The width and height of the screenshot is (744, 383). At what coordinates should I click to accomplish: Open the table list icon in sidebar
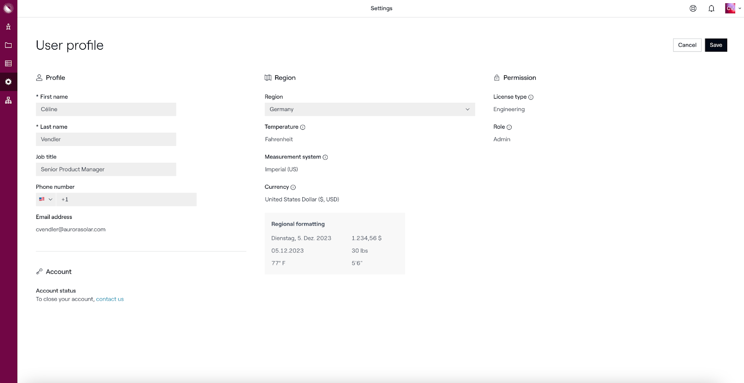(8, 64)
